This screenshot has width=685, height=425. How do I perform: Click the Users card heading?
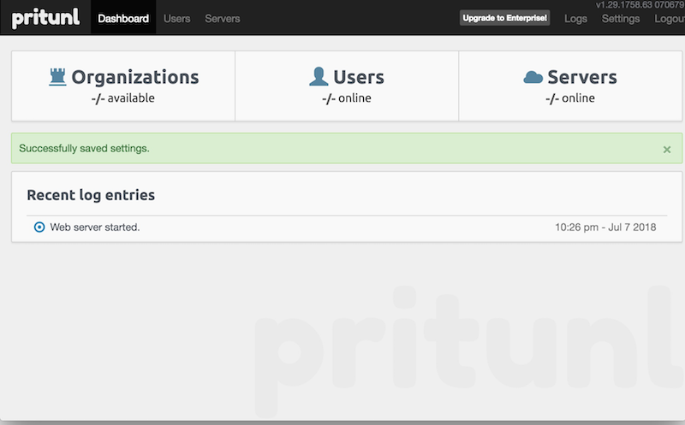coord(359,77)
